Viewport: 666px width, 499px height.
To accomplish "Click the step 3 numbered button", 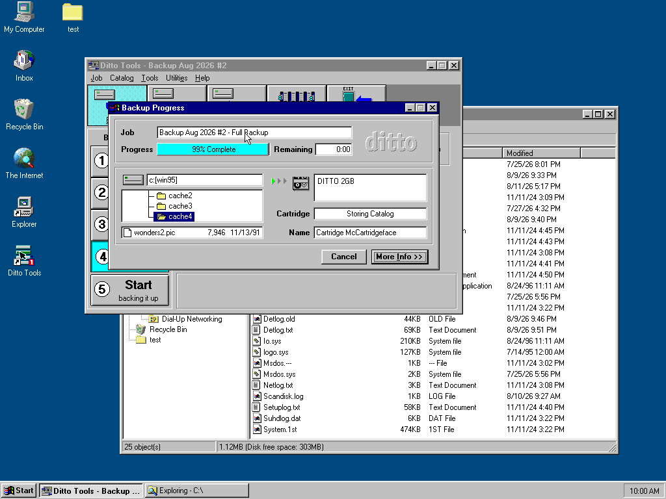I will coord(101,224).
